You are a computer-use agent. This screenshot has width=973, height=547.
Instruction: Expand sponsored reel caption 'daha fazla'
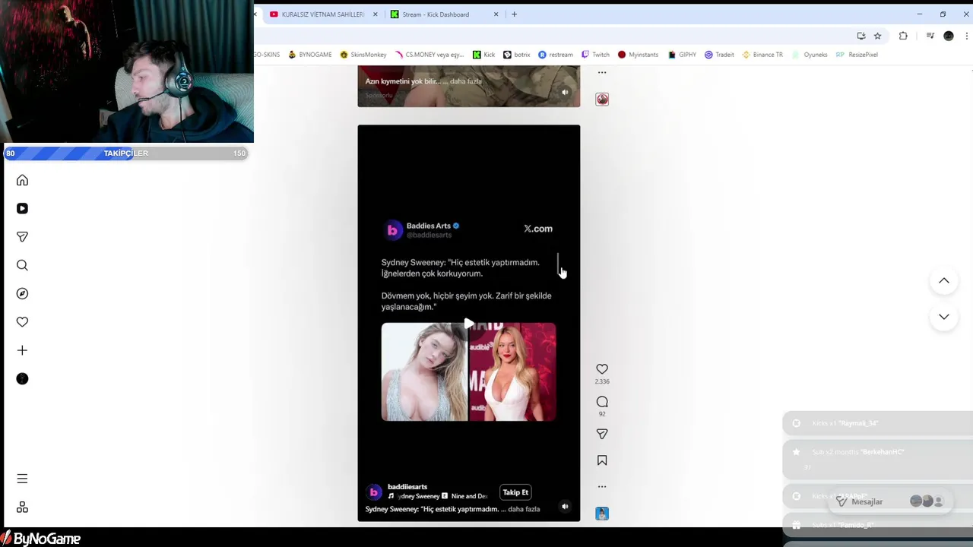(465, 81)
